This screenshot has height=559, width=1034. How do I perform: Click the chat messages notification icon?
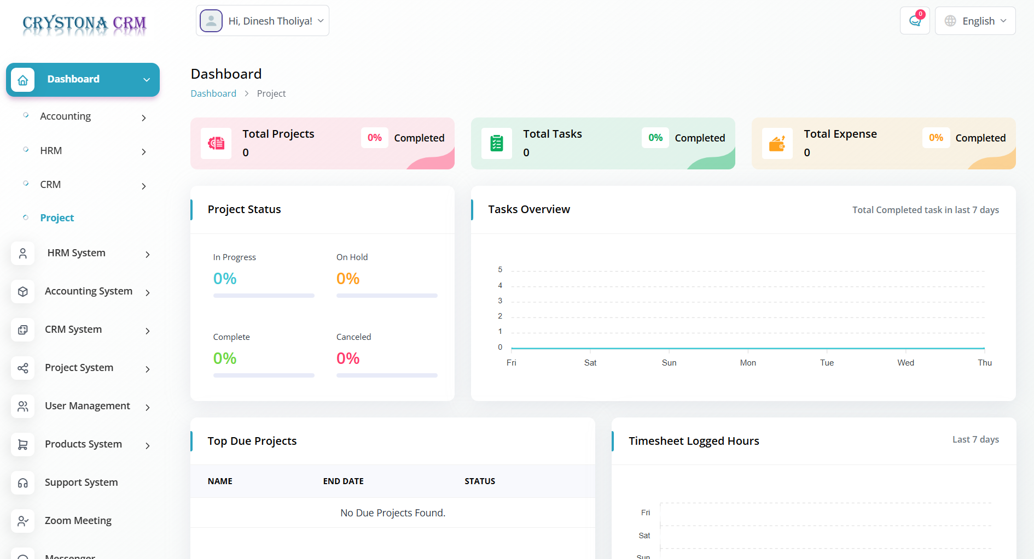[x=915, y=21]
